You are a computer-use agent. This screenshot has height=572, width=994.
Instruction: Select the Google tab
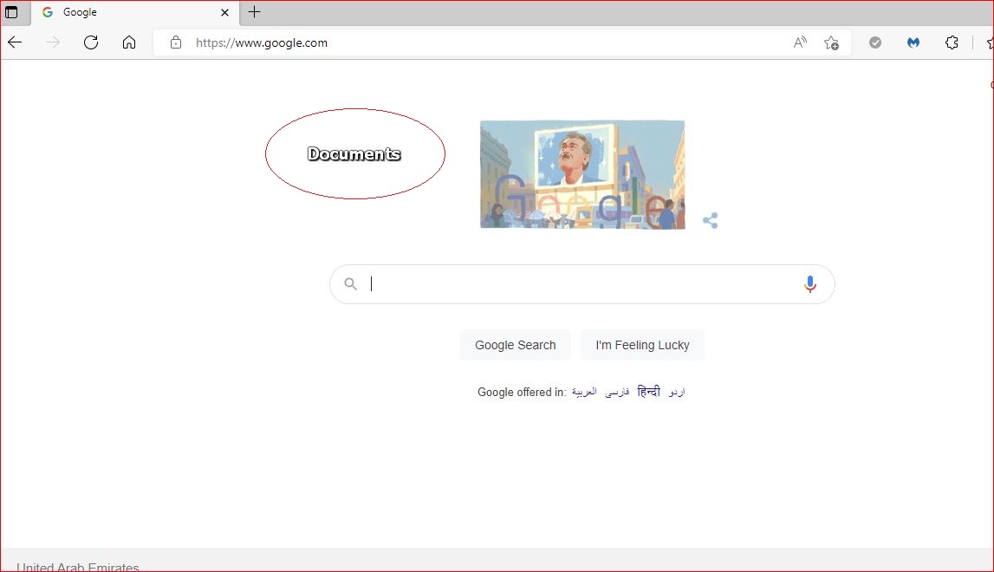[x=136, y=13]
